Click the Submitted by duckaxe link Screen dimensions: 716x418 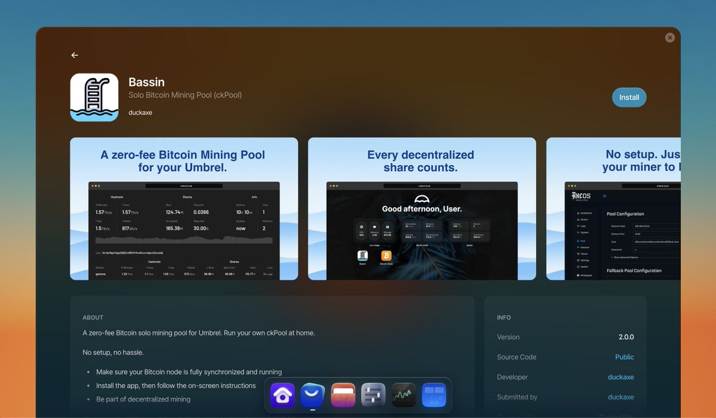pos(621,397)
